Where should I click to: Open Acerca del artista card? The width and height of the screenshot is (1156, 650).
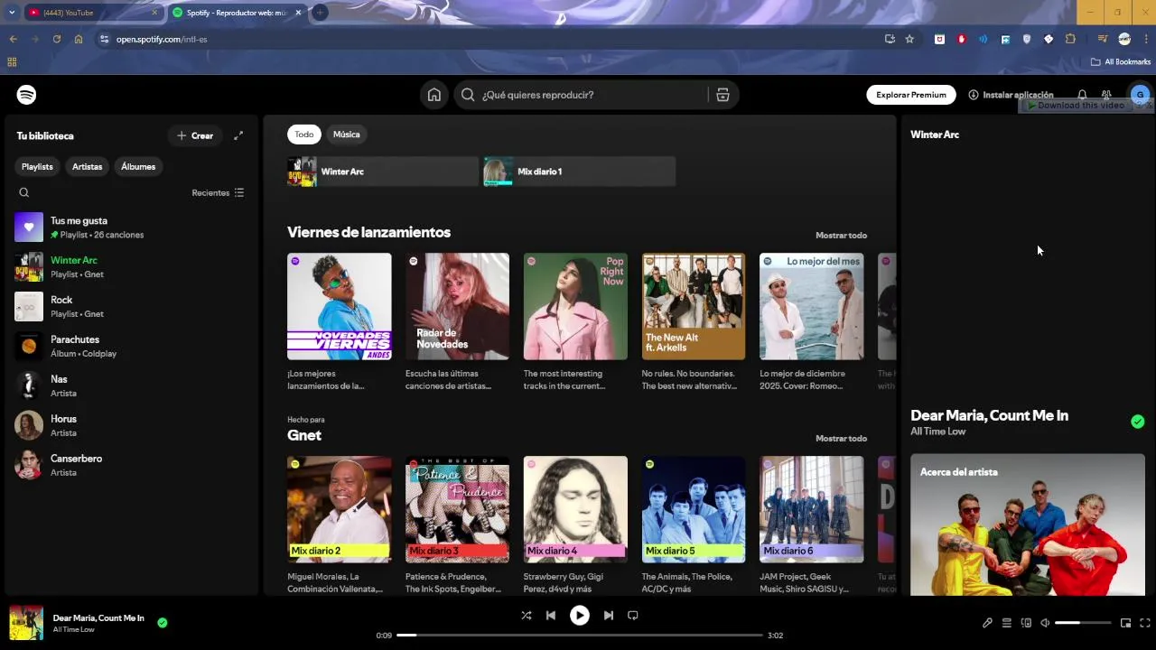point(1028,525)
